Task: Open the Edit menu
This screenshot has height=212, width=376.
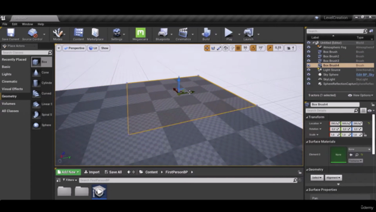Action: [15, 24]
